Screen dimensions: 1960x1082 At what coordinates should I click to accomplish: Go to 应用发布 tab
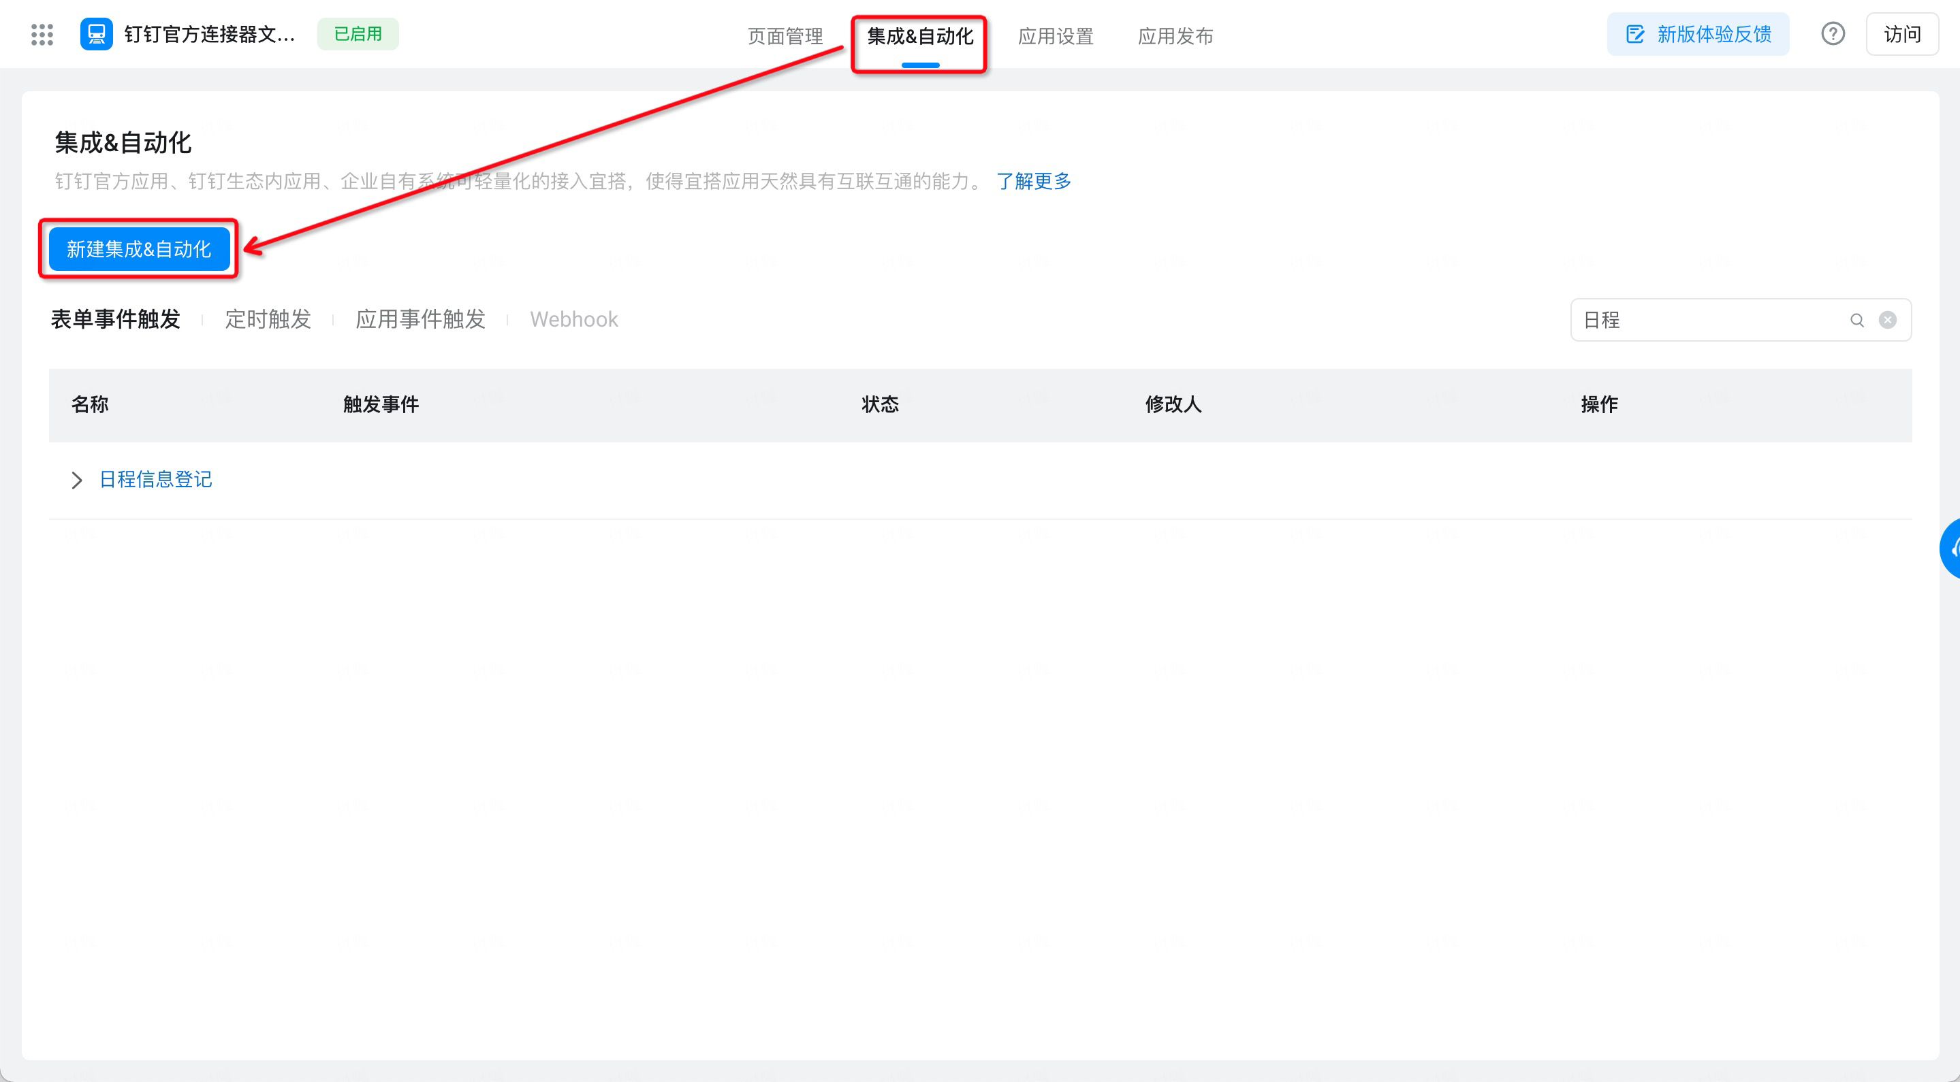(x=1175, y=36)
